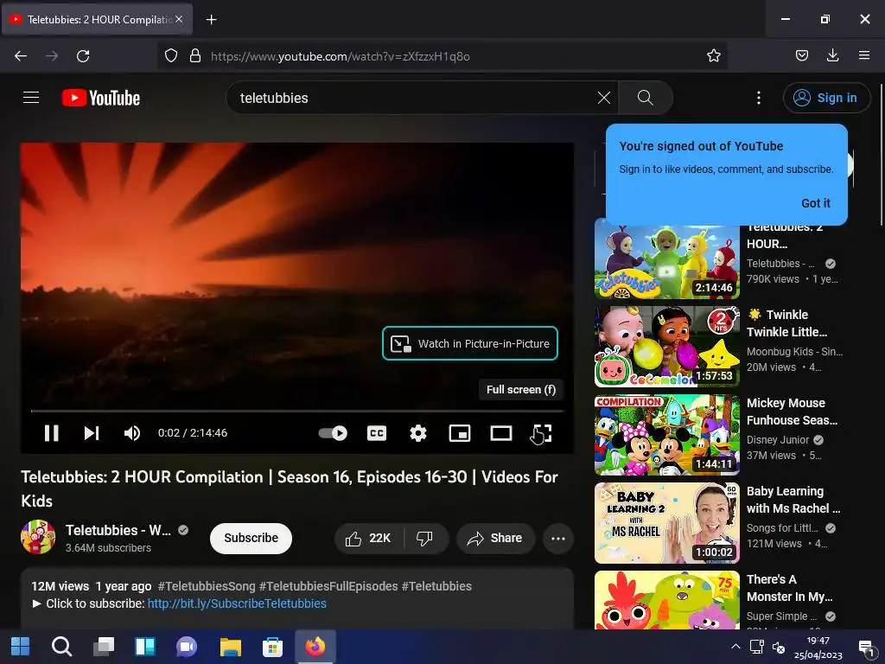The image size is (885, 664).
Task: Dismiss popup with Got it
Action: pos(816,203)
